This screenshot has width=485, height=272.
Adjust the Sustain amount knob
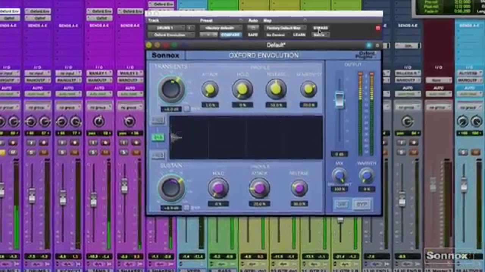[171, 188]
